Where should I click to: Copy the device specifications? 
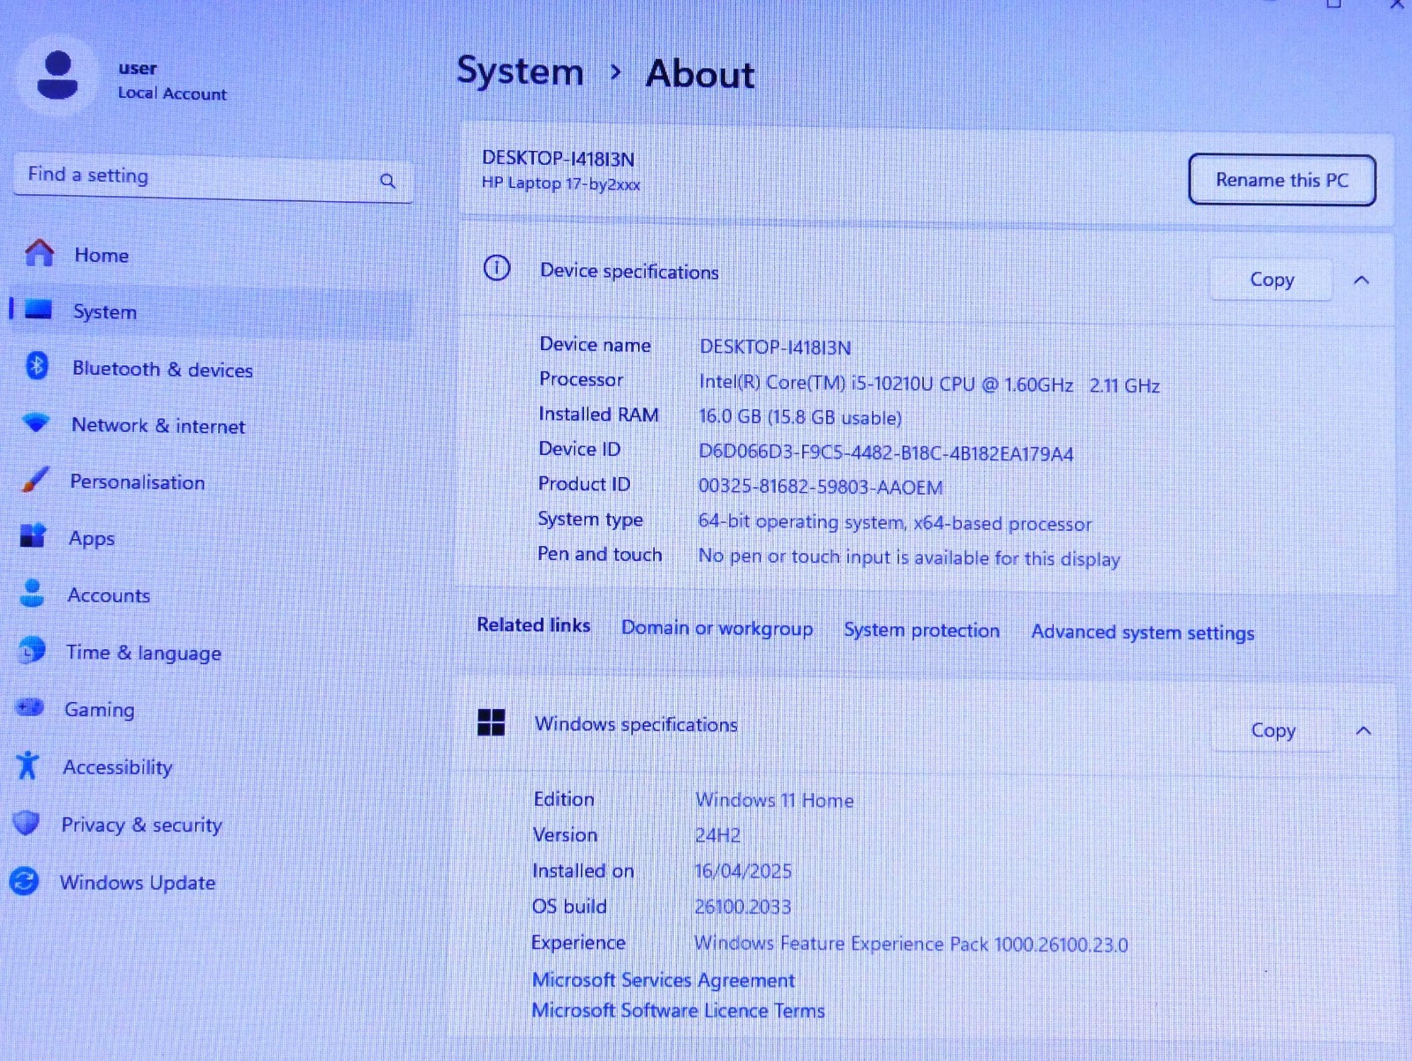(x=1272, y=280)
